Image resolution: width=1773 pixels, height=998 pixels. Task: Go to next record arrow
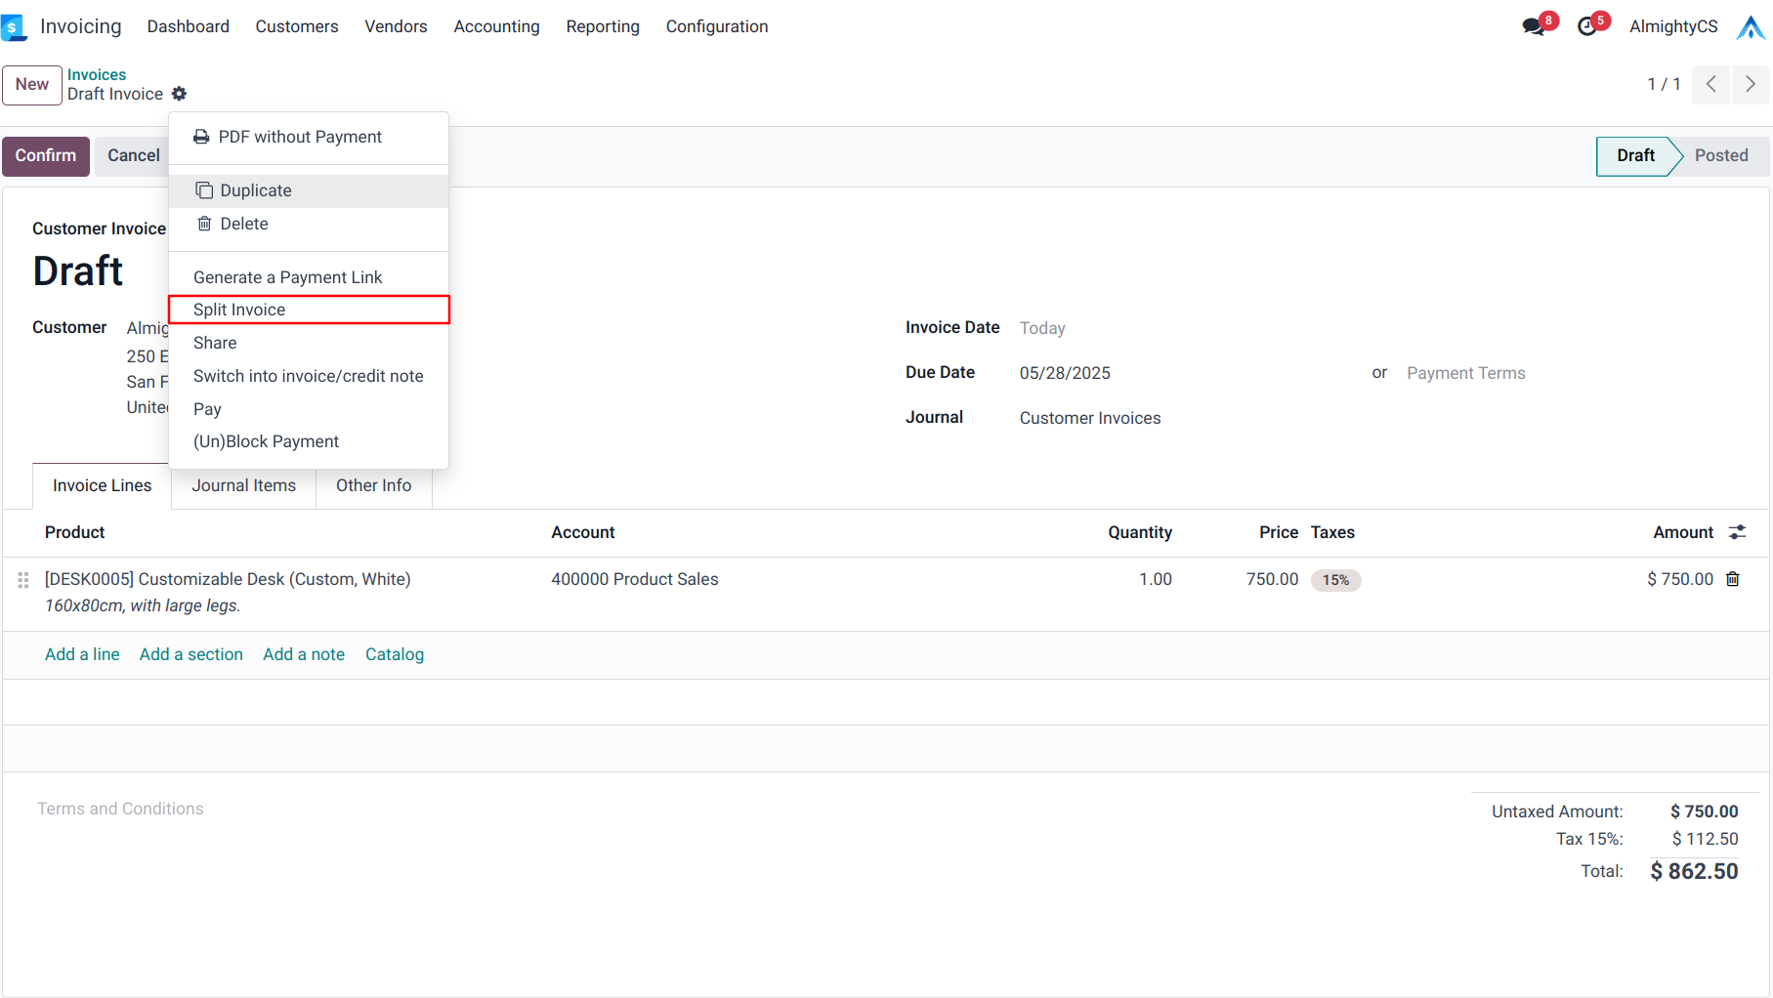(x=1751, y=84)
